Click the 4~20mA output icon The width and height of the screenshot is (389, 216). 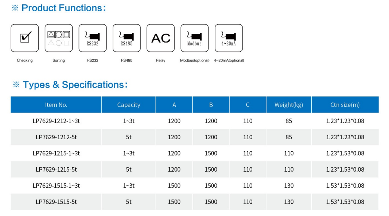pos(229,38)
